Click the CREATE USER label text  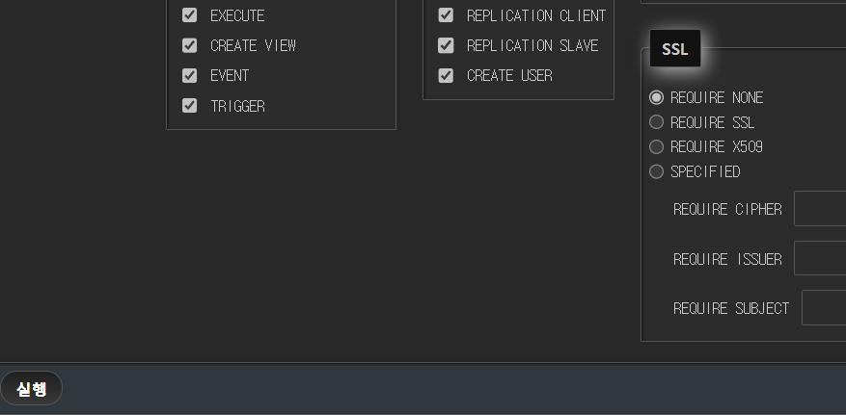[509, 75]
